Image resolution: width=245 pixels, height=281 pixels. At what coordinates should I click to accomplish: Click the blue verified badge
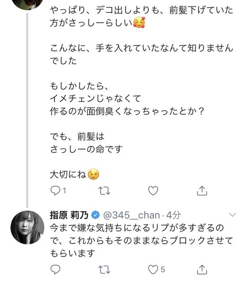click(95, 215)
